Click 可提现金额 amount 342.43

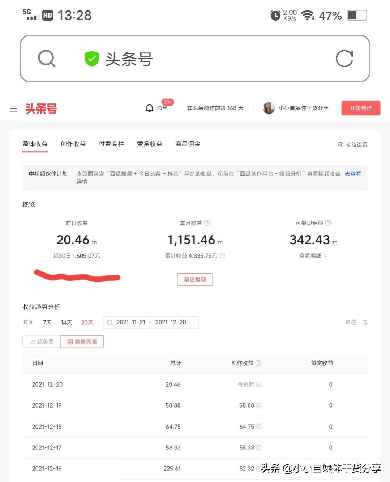[x=310, y=240]
